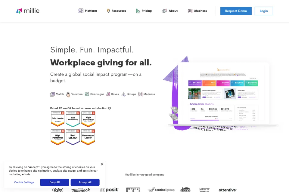Click the sentinelgroup company logo

pos(161,190)
